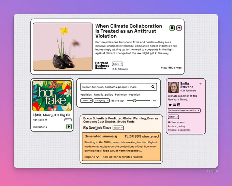Share the Climate Collaboration article
The width and height of the screenshot is (232, 186).
tap(179, 28)
